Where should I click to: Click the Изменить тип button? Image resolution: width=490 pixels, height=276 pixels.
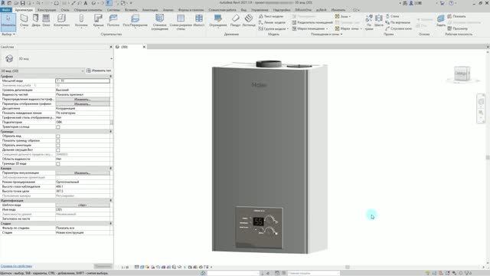pos(99,71)
